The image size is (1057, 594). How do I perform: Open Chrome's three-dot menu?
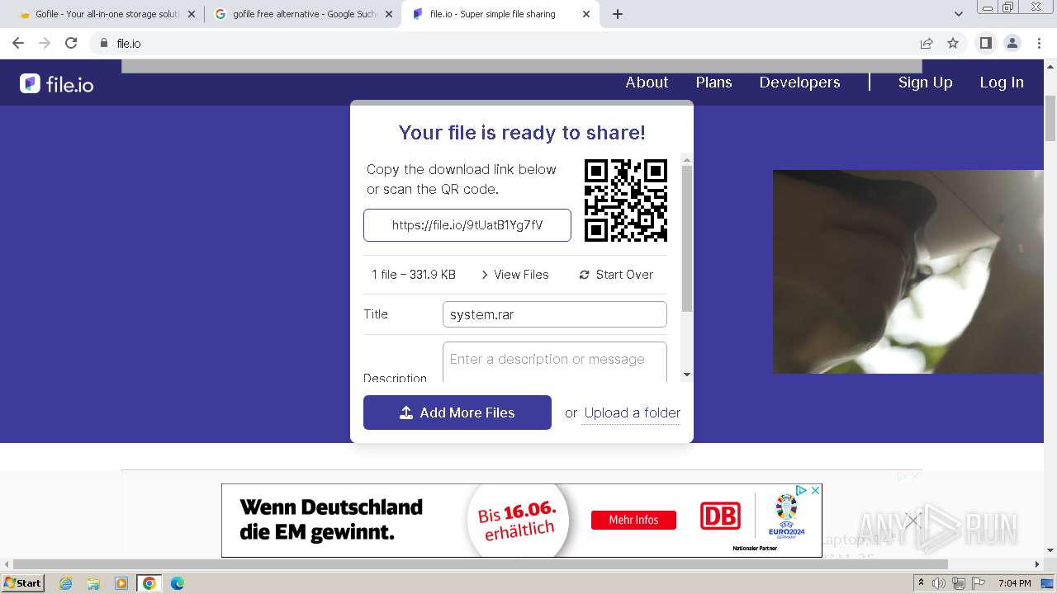pyautogui.click(x=1038, y=43)
